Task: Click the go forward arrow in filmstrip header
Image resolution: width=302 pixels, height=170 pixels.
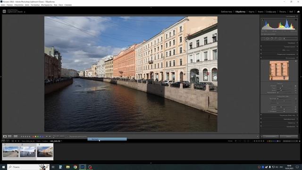Action: pos(19,141)
